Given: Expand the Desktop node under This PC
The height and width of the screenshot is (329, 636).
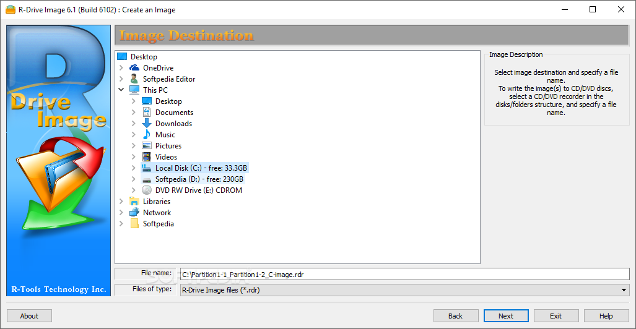Looking at the screenshot, I should [x=134, y=101].
